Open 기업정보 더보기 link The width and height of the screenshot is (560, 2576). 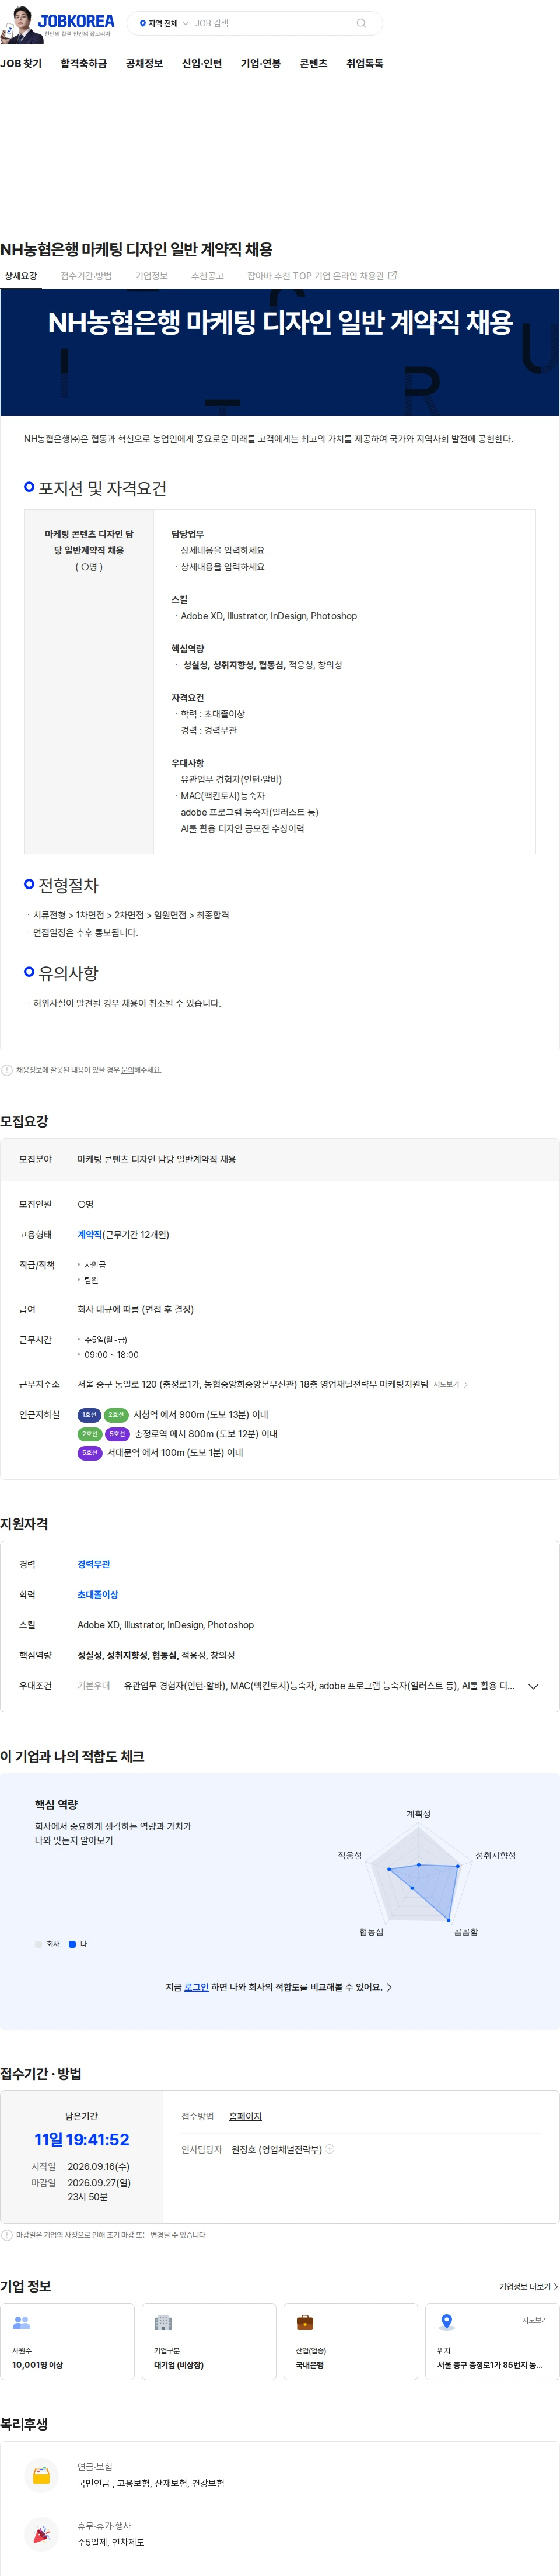click(x=528, y=2286)
